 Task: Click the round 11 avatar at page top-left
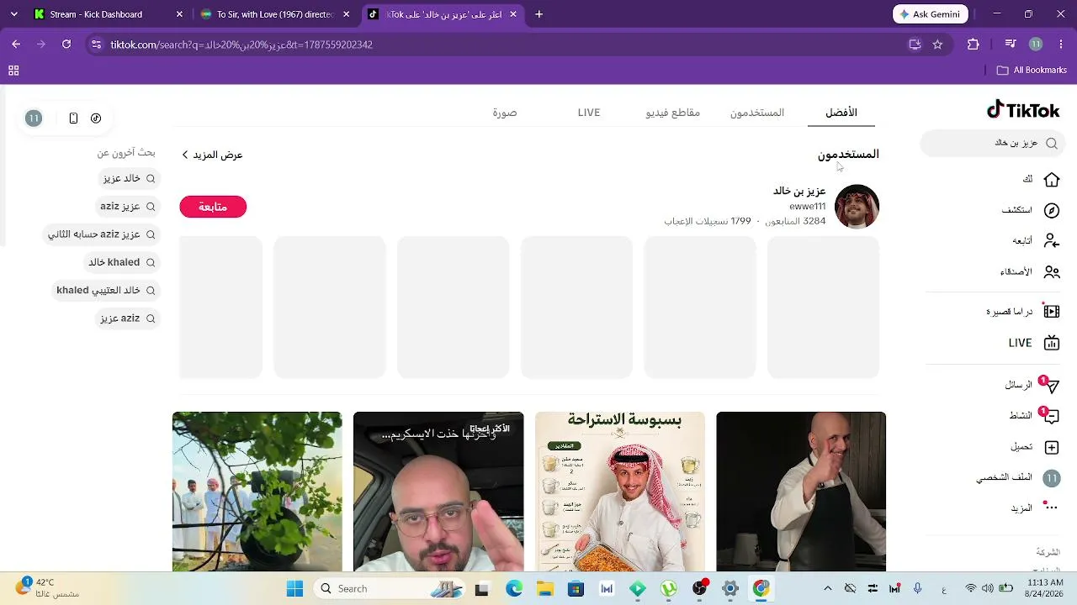34,118
